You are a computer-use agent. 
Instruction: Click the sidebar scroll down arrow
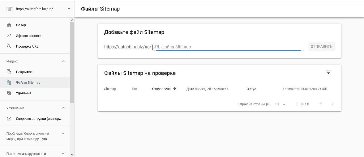[72, 155]
